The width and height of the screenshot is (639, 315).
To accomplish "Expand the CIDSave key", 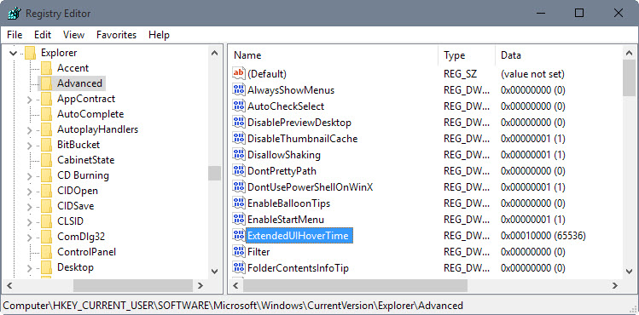I will click(x=29, y=207).
